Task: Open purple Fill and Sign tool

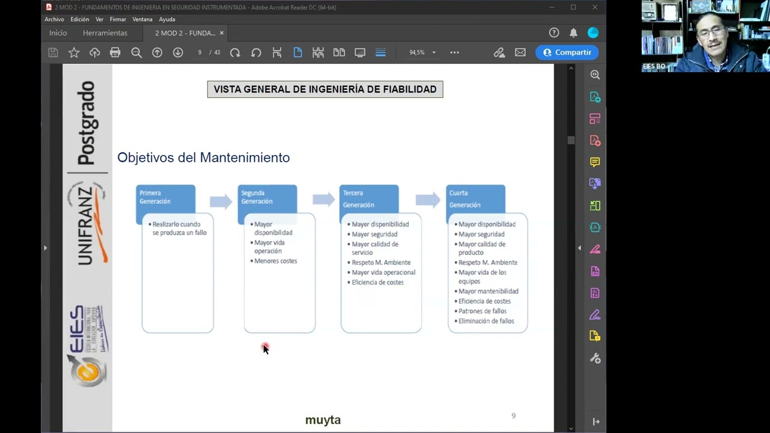Action: pos(595,315)
